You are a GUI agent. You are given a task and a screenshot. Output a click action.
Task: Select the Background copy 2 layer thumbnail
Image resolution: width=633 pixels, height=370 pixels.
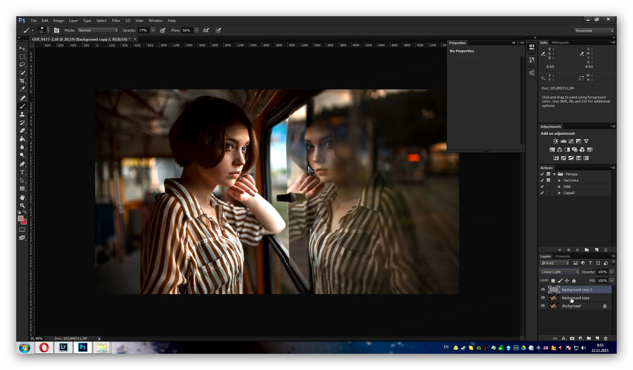554,290
